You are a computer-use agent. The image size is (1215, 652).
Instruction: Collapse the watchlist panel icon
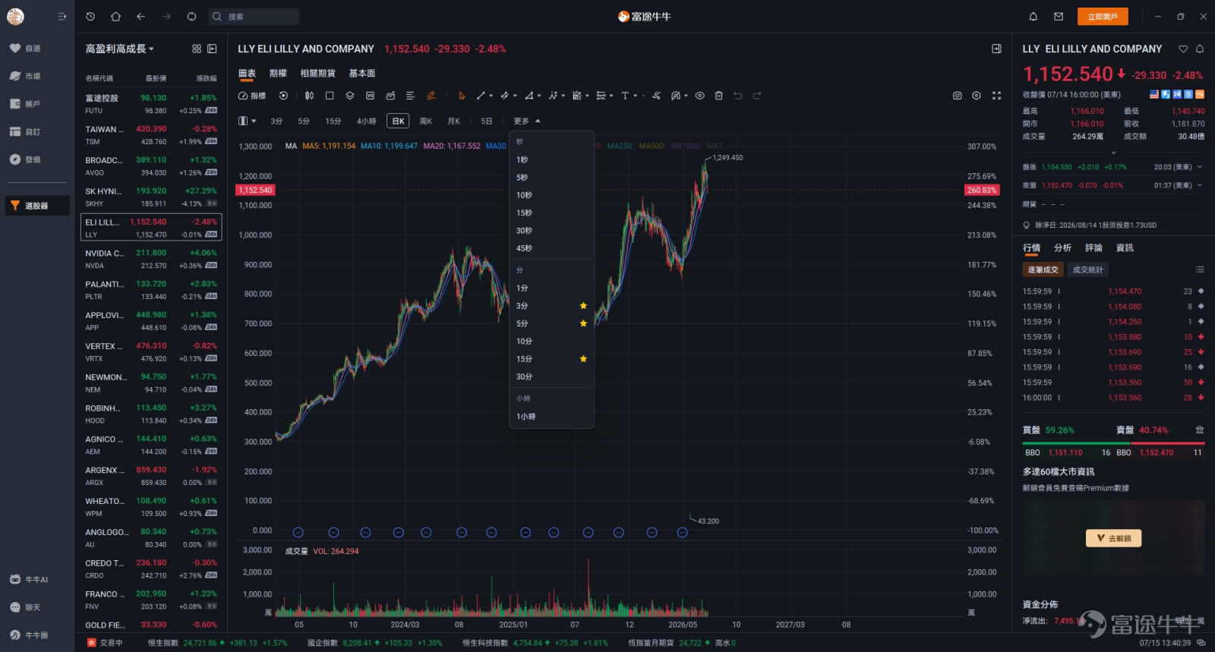tap(212, 49)
